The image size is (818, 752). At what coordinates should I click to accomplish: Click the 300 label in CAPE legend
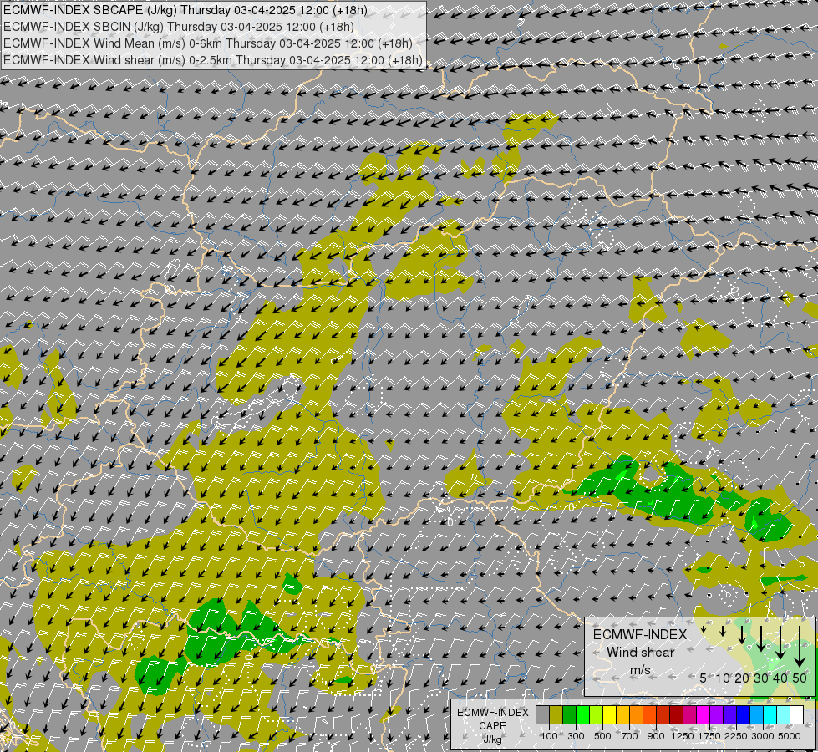coord(576,736)
